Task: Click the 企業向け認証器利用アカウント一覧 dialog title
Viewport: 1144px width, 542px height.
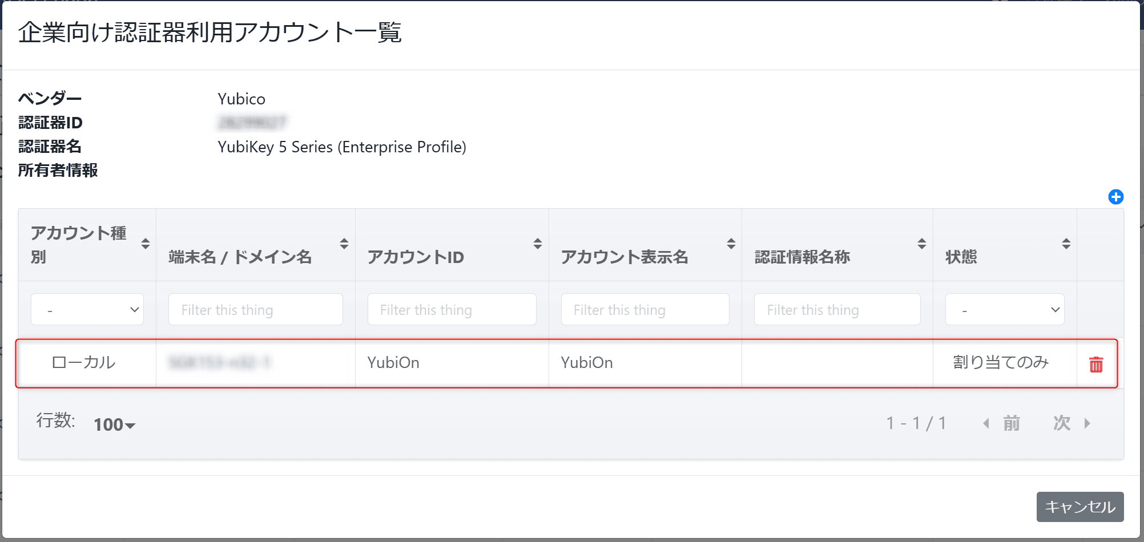Action: click(210, 32)
